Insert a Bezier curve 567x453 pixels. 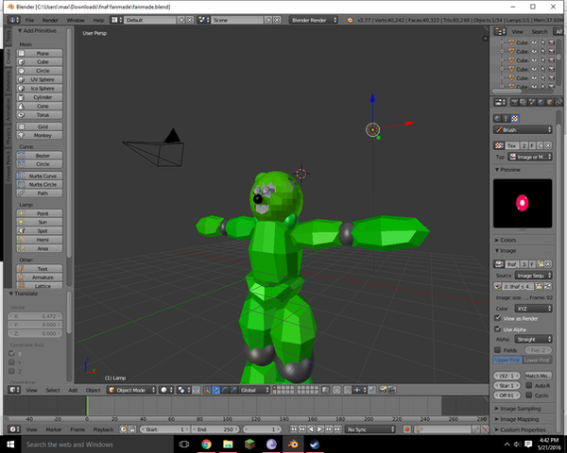point(43,156)
